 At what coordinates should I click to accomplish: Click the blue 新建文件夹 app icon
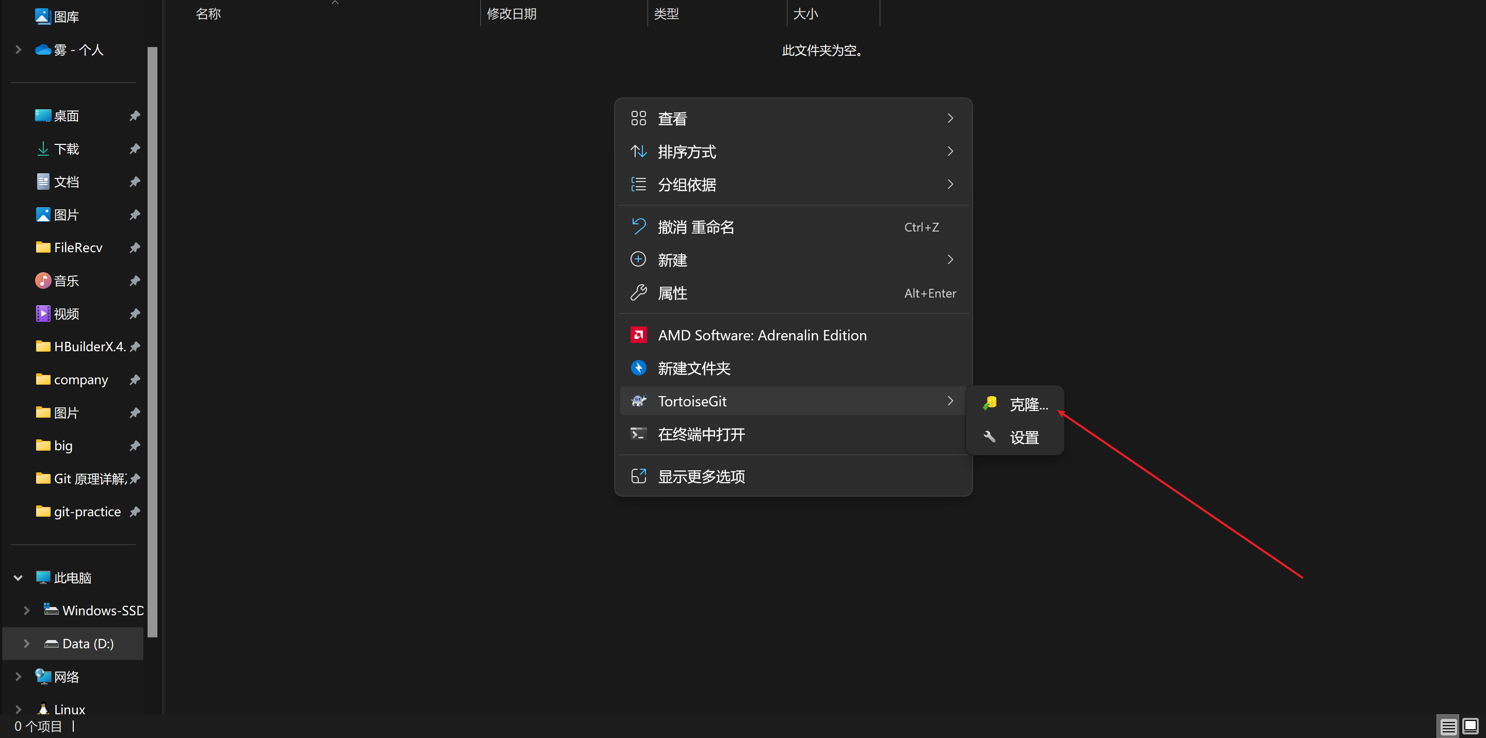pos(638,368)
